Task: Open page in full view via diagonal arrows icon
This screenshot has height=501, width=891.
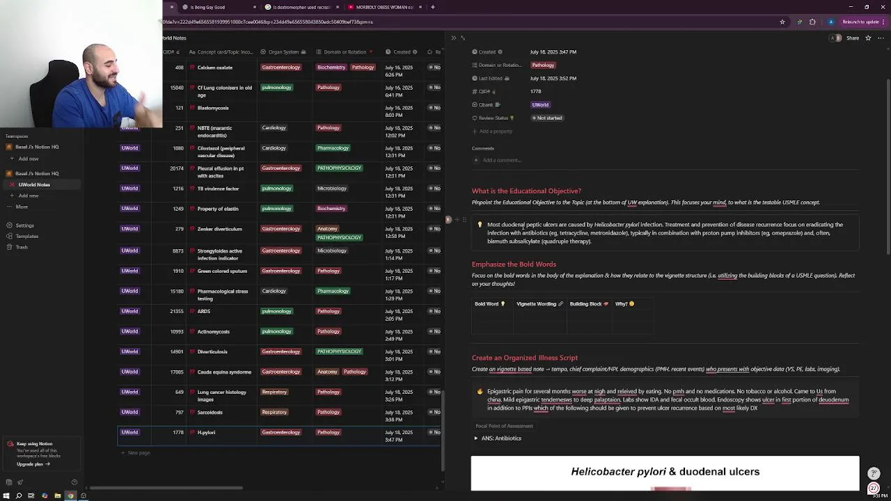Action: [x=463, y=38]
